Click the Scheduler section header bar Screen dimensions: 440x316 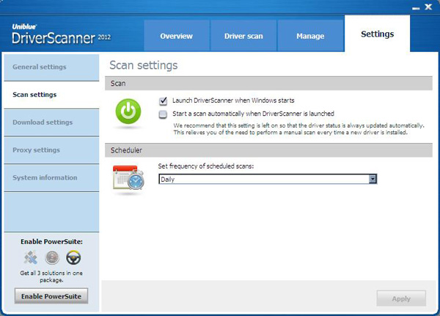pyautogui.click(x=268, y=150)
